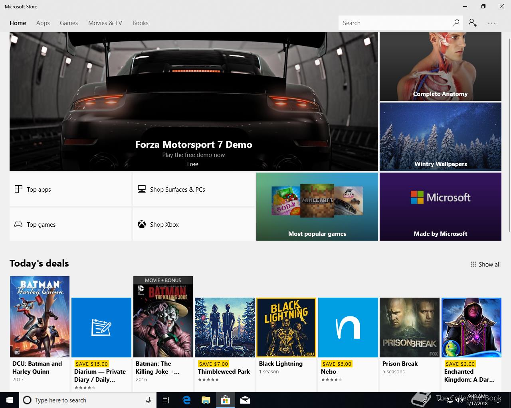Click the Show all link for Today's deals

point(485,264)
